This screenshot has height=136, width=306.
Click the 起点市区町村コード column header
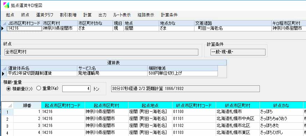point(63,105)
